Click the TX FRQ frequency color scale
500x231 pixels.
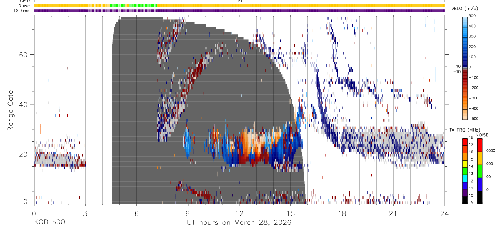pyautogui.click(x=465, y=171)
